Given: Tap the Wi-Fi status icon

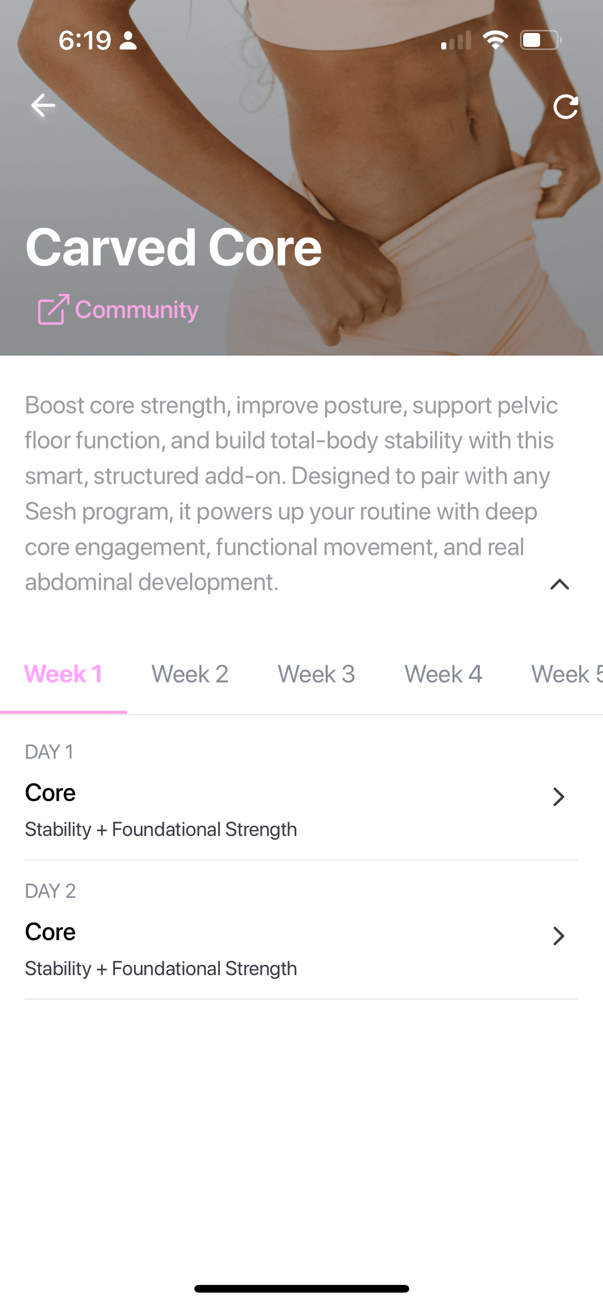Looking at the screenshot, I should [495, 40].
